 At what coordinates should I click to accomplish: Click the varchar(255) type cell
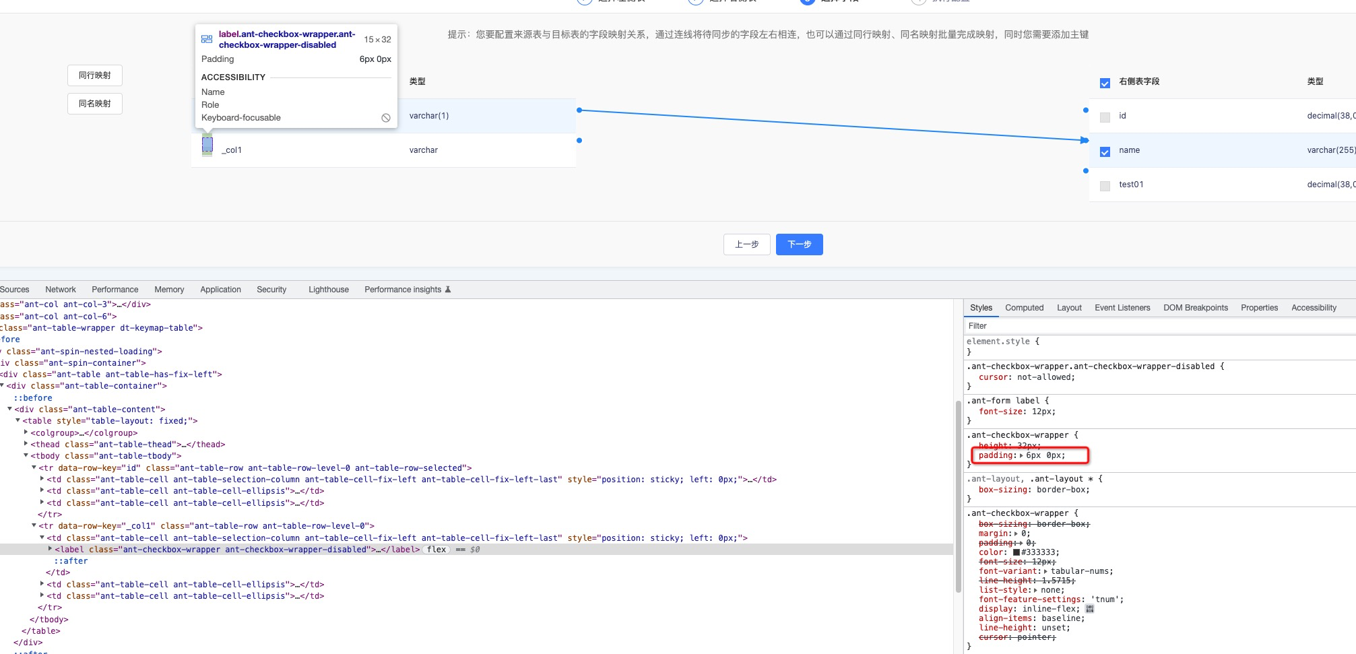1331,150
